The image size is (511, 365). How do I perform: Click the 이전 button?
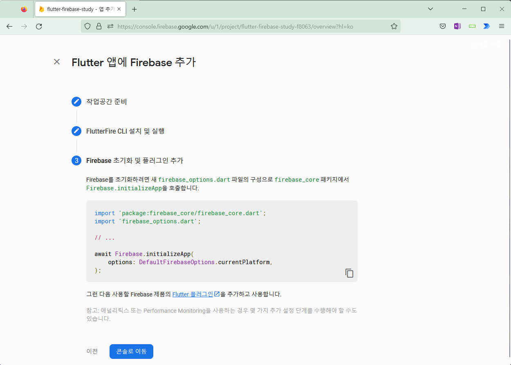click(x=92, y=351)
